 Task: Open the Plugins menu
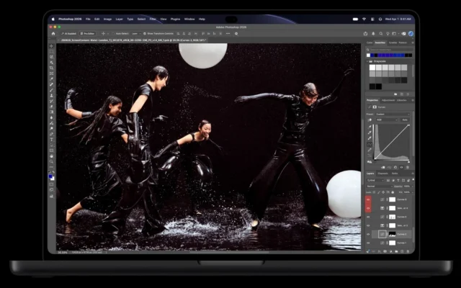[x=175, y=19]
